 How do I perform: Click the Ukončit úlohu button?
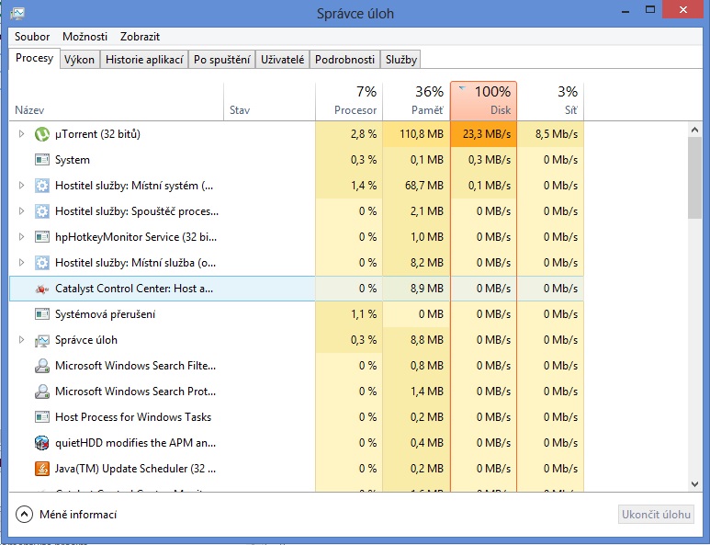click(x=656, y=515)
